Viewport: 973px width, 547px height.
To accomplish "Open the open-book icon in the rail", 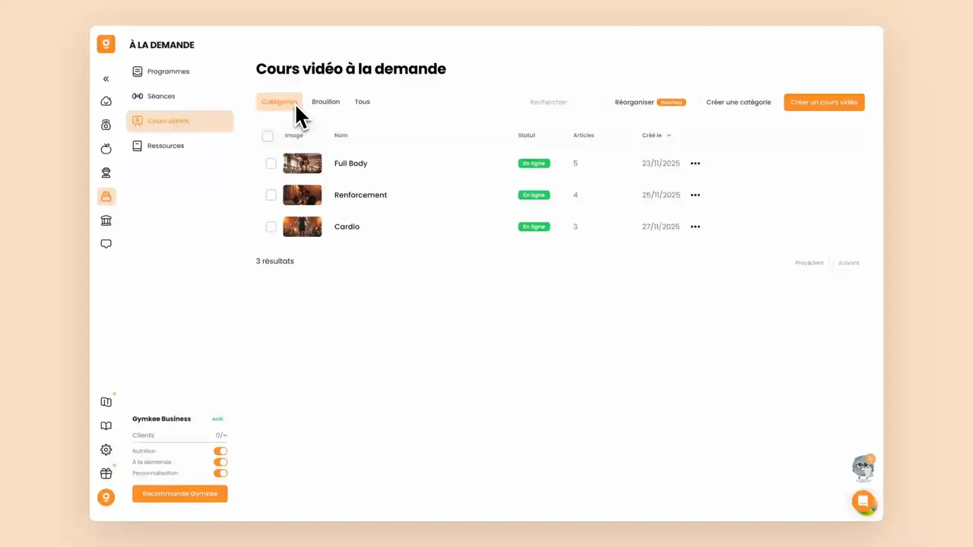I will point(106,426).
